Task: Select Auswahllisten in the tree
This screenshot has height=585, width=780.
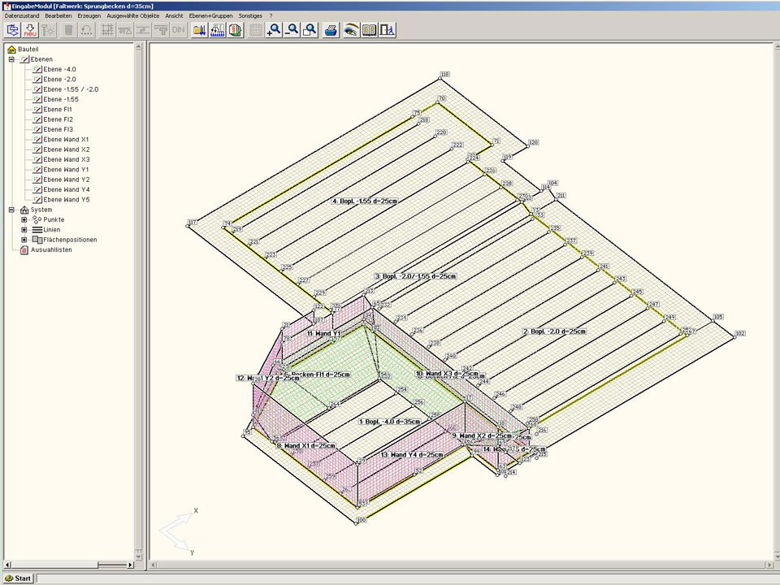Action: (x=51, y=249)
